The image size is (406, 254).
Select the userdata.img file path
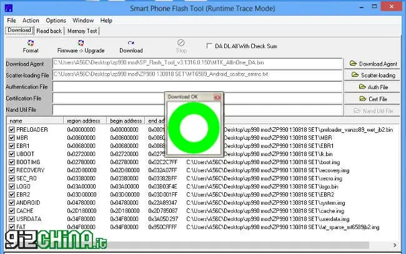pos(268,219)
